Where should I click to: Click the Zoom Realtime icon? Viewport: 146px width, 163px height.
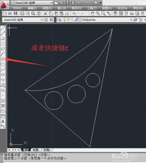click(x=98, y=13)
